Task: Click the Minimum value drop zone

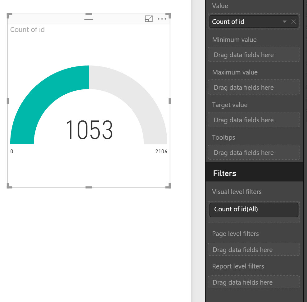Action: [254, 55]
